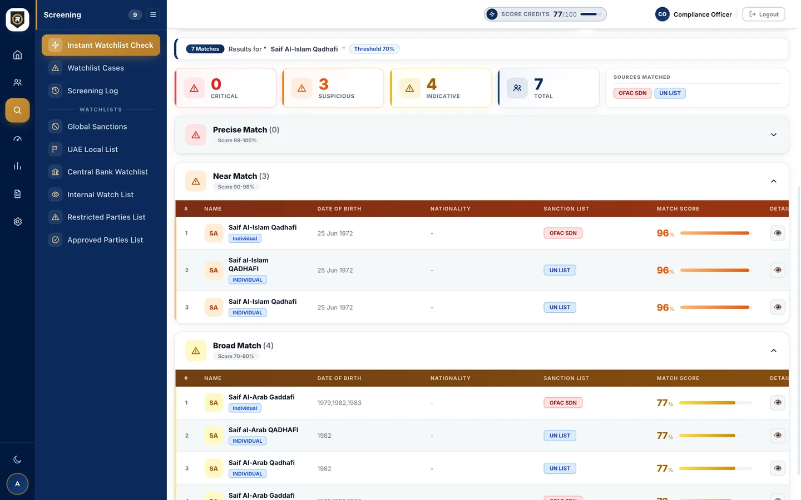Click the Screening count badge 9
The height and width of the screenshot is (500, 801).
[135, 15]
